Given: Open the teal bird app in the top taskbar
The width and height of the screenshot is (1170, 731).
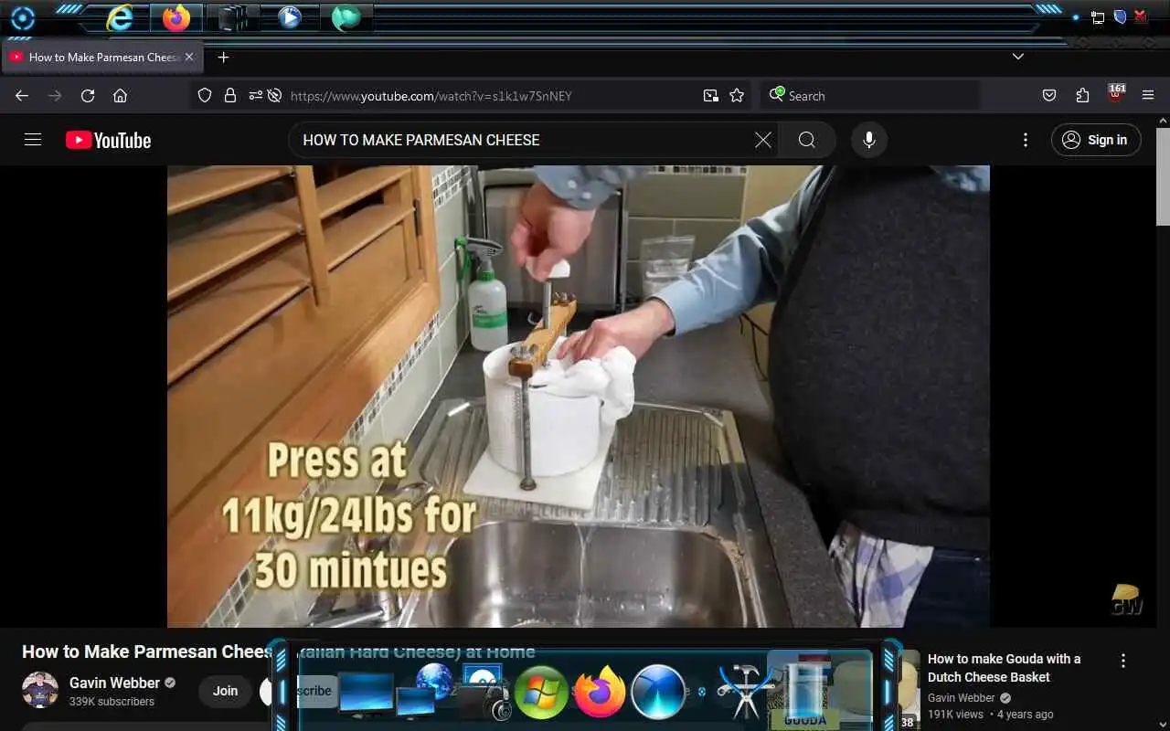Looking at the screenshot, I should pos(346,17).
